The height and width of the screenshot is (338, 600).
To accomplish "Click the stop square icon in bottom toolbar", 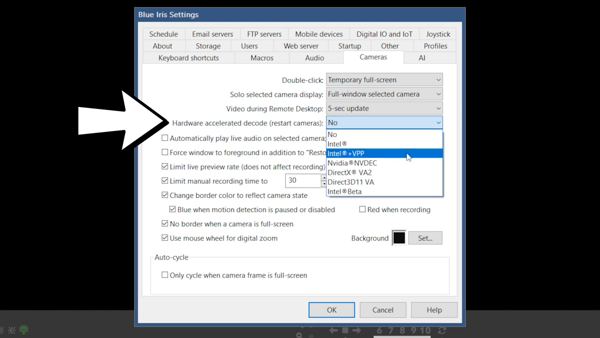I will (345, 330).
